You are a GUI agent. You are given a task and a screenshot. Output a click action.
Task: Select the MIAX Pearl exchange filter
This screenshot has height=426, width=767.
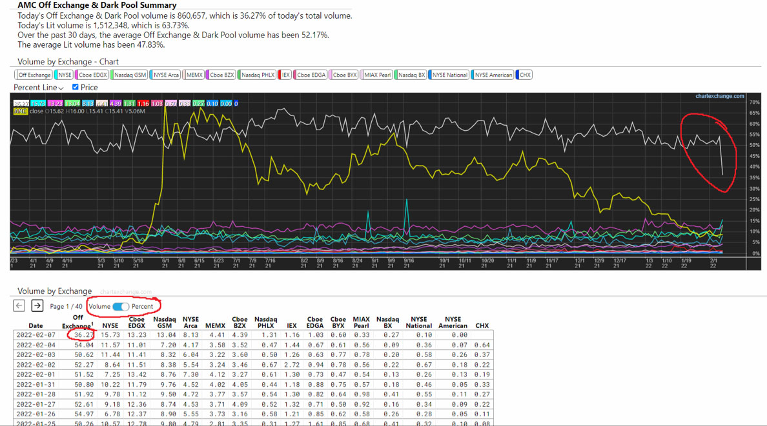376,74
